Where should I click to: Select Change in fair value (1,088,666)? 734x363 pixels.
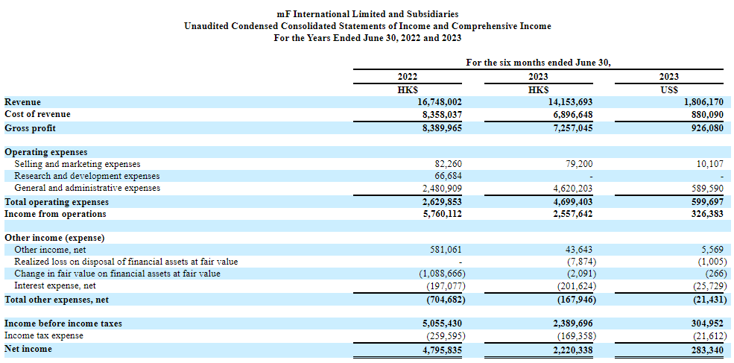tap(441, 274)
